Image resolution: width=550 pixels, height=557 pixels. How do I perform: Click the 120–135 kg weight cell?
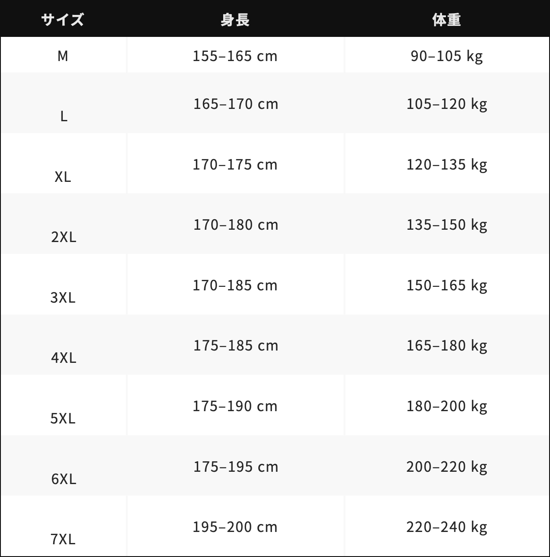coord(446,165)
